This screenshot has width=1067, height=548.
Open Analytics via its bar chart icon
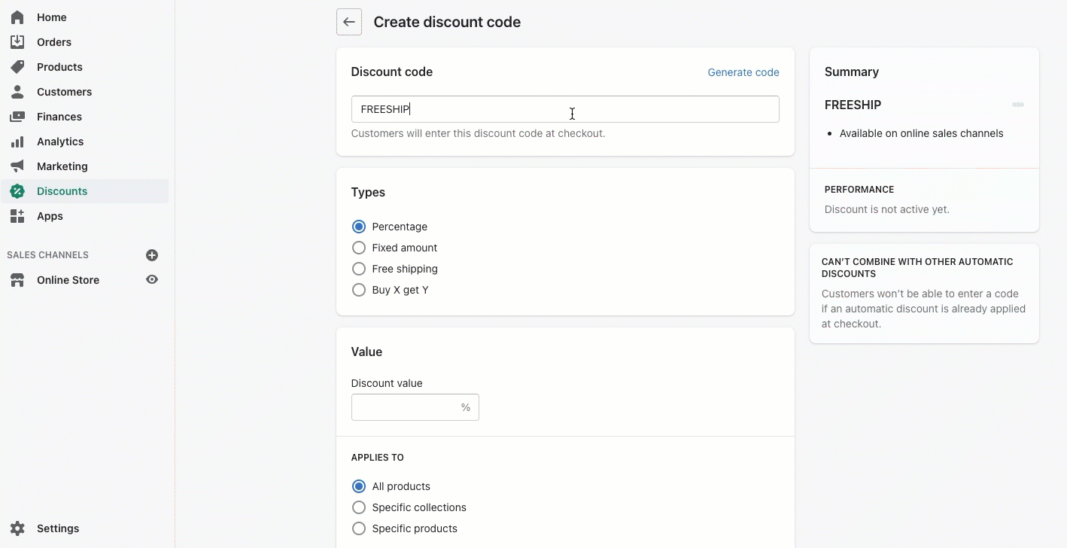coord(17,141)
